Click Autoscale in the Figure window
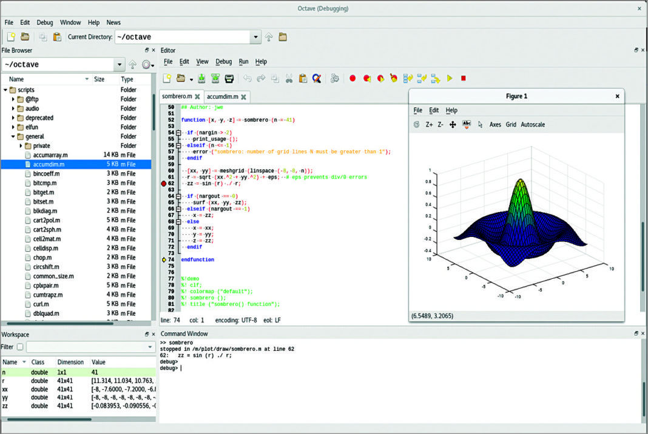The image size is (648, 434). point(533,124)
